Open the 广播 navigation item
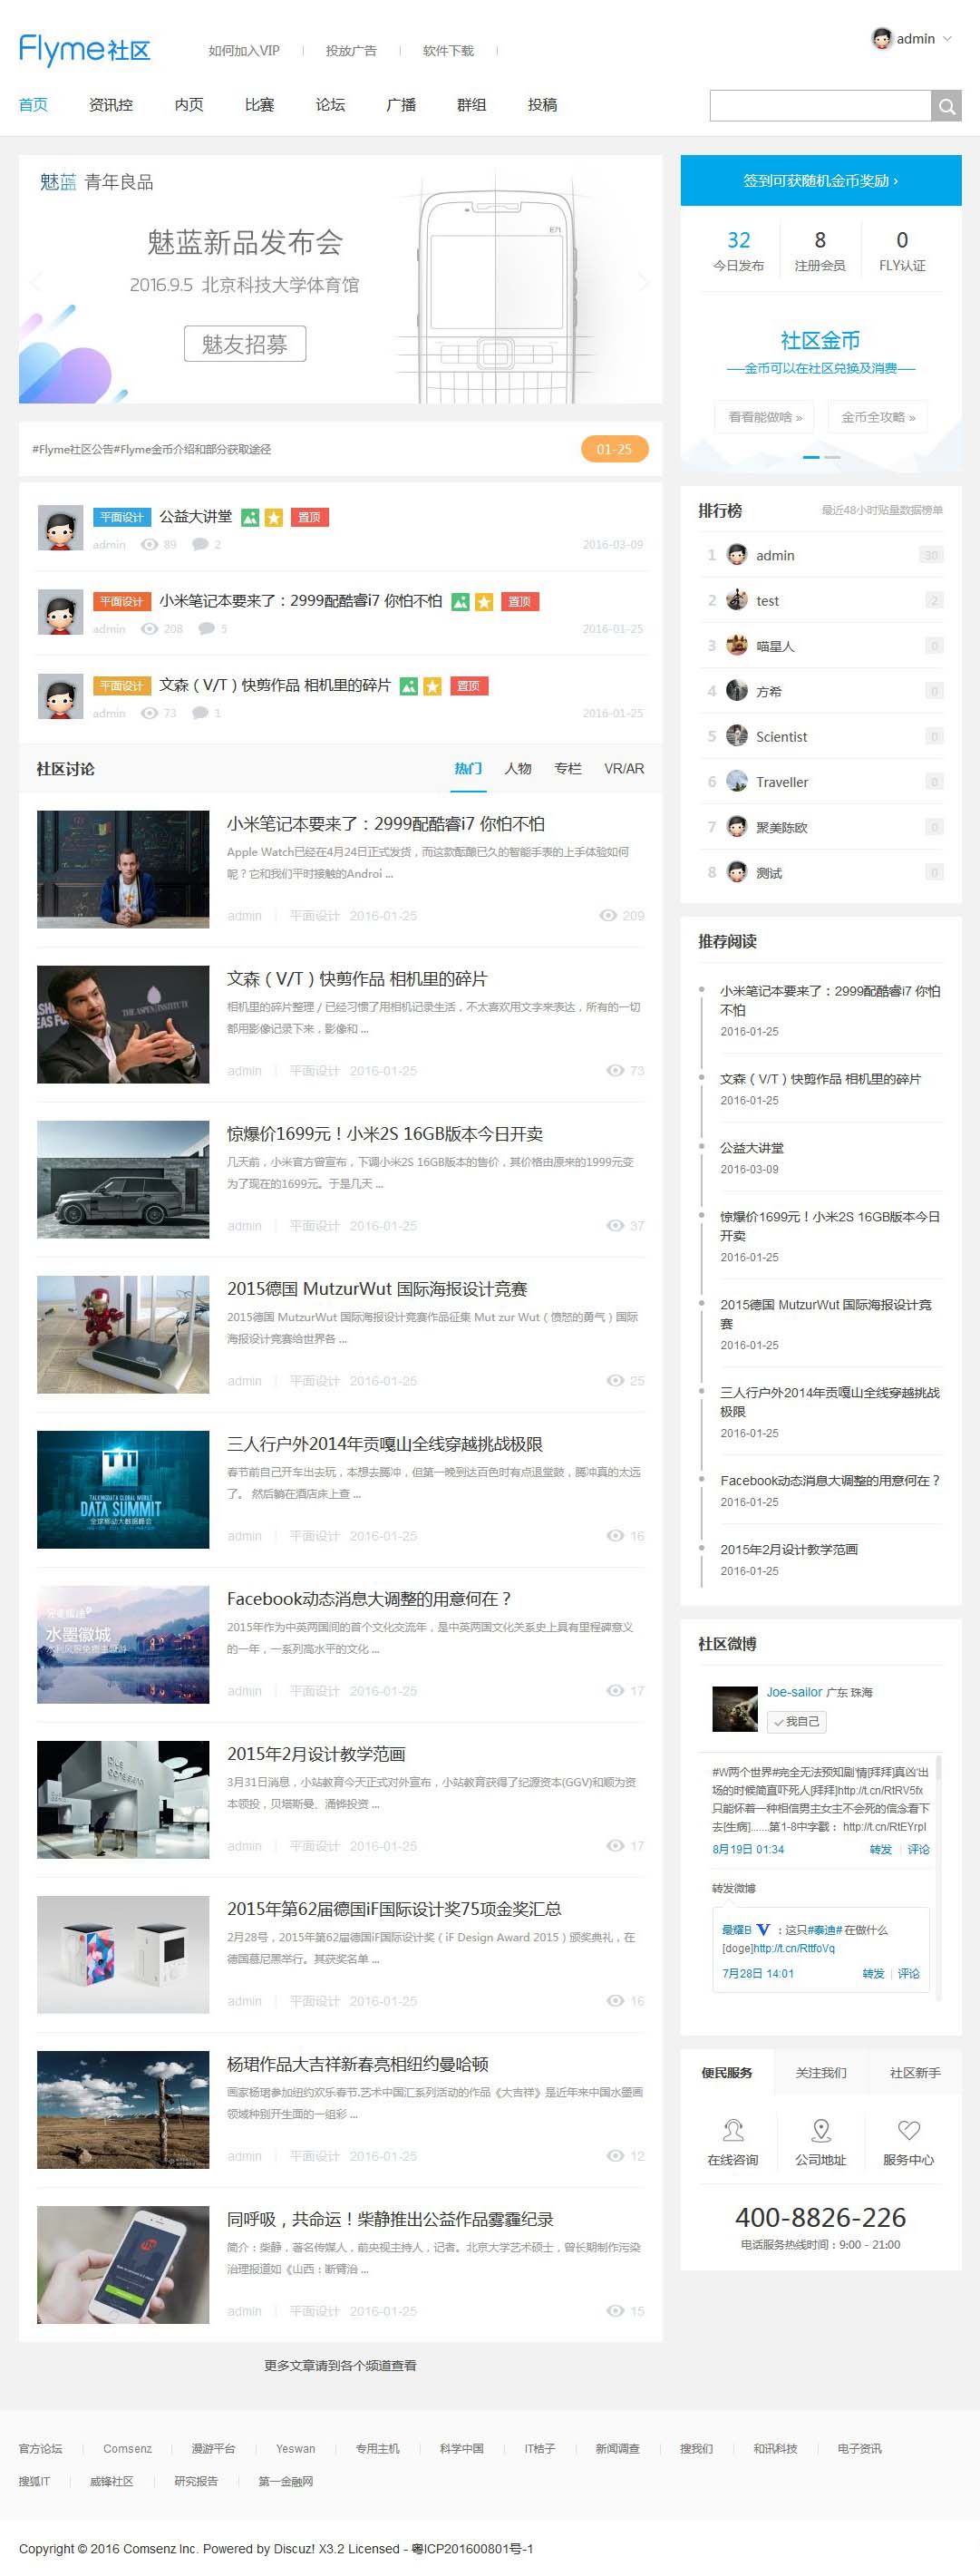The width and height of the screenshot is (980, 2576). tap(401, 105)
